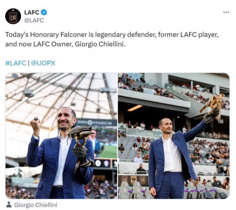236x210 pixels.
Task: Click the person tag icon below photos
Action: [x=9, y=205]
